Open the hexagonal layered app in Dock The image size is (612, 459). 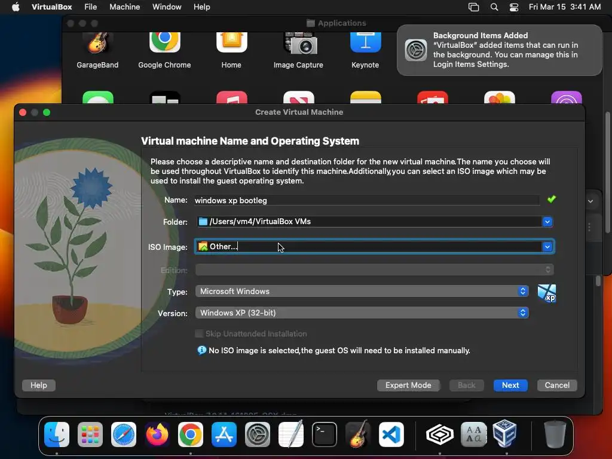tap(440, 434)
